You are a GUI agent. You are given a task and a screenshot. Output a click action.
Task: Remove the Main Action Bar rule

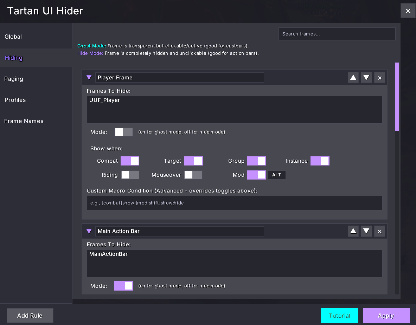click(x=379, y=231)
